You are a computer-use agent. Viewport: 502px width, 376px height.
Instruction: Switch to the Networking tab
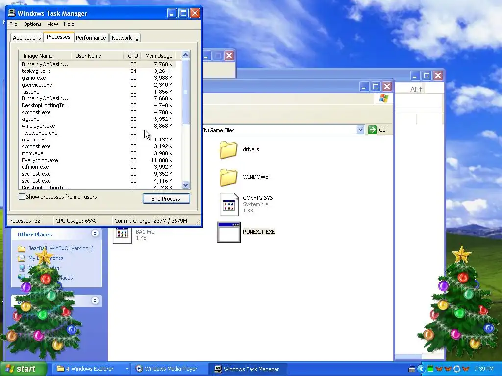[x=125, y=38]
